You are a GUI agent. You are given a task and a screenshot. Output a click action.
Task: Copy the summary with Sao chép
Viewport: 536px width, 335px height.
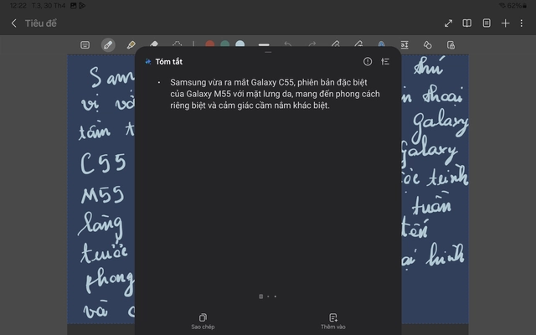click(203, 322)
